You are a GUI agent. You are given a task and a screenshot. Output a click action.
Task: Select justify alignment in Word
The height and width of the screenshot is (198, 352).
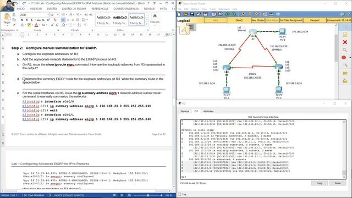pos(78,20)
